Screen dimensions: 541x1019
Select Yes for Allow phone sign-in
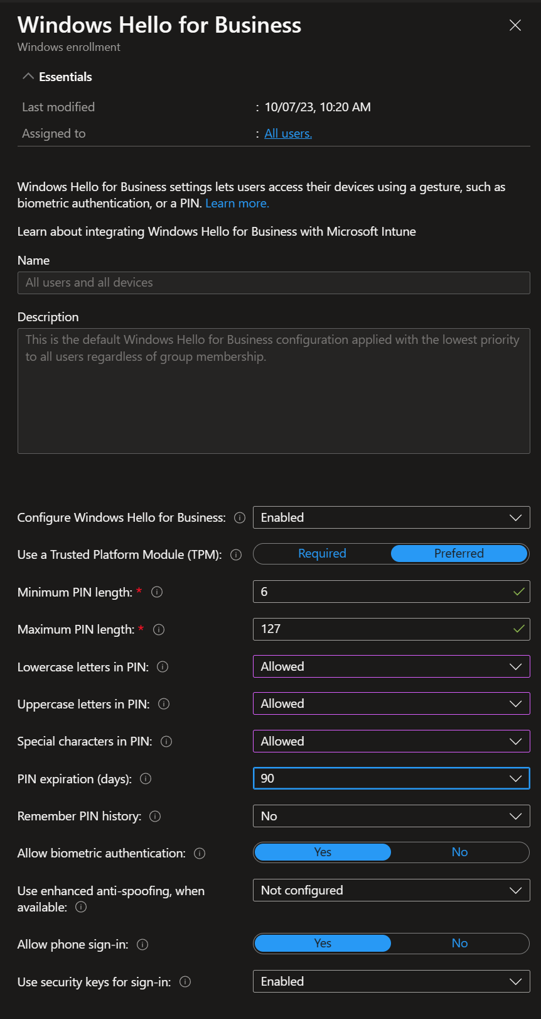(x=323, y=944)
